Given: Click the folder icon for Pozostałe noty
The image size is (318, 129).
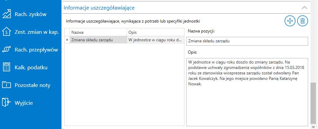Looking at the screenshot, I should (6, 85).
